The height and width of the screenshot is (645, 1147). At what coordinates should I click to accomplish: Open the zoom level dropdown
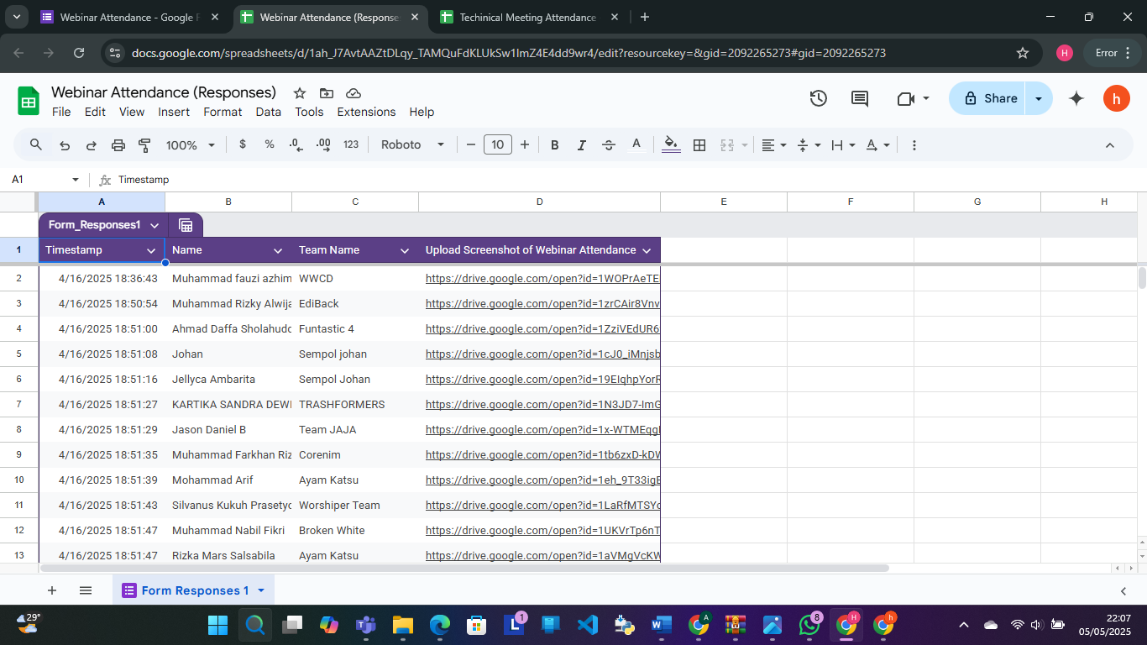click(191, 145)
